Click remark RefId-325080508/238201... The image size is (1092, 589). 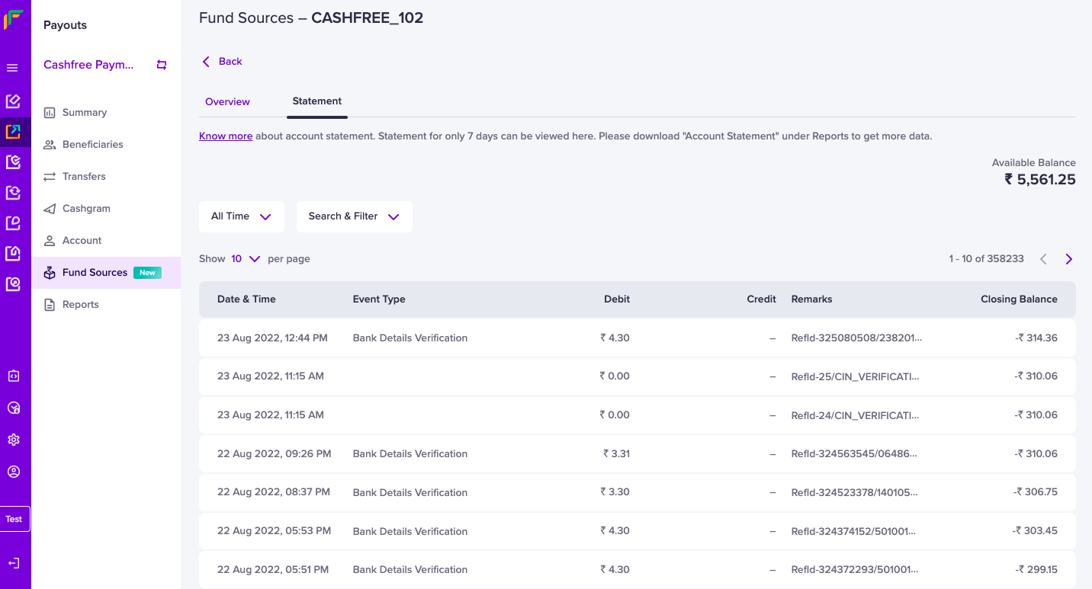(856, 338)
